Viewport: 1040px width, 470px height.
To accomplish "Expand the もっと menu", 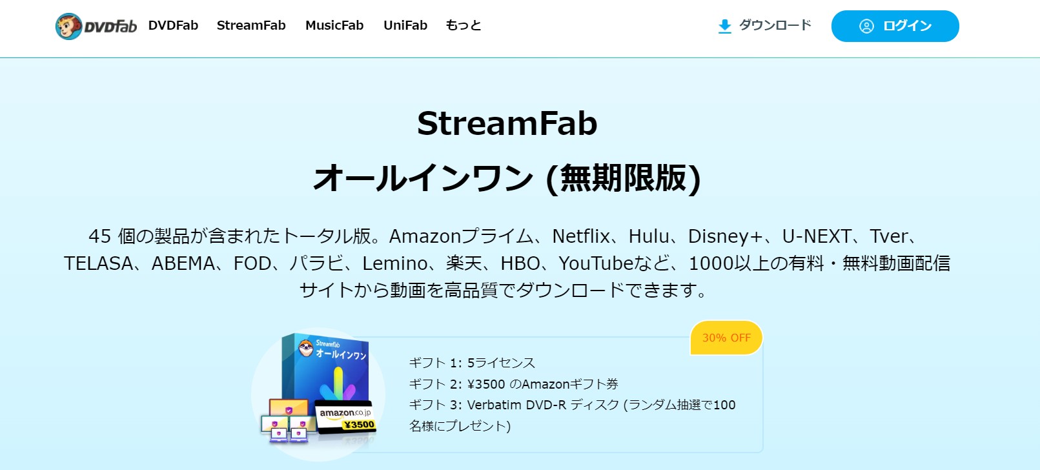I will click(x=464, y=25).
